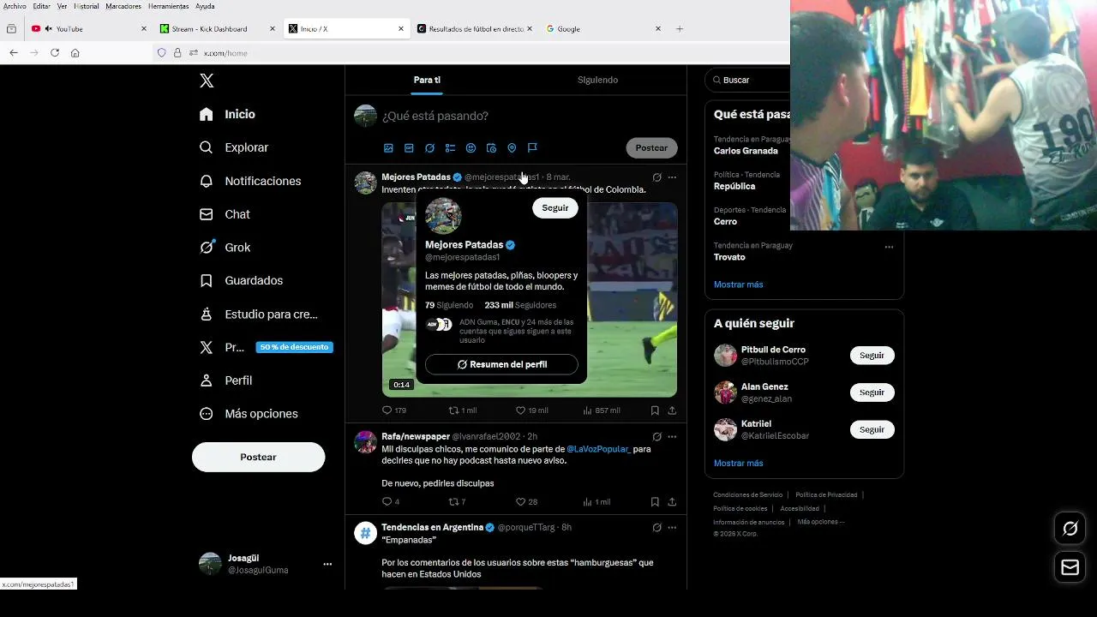Follow Pitbull de Cerro
The width and height of the screenshot is (1097, 617).
872,356
